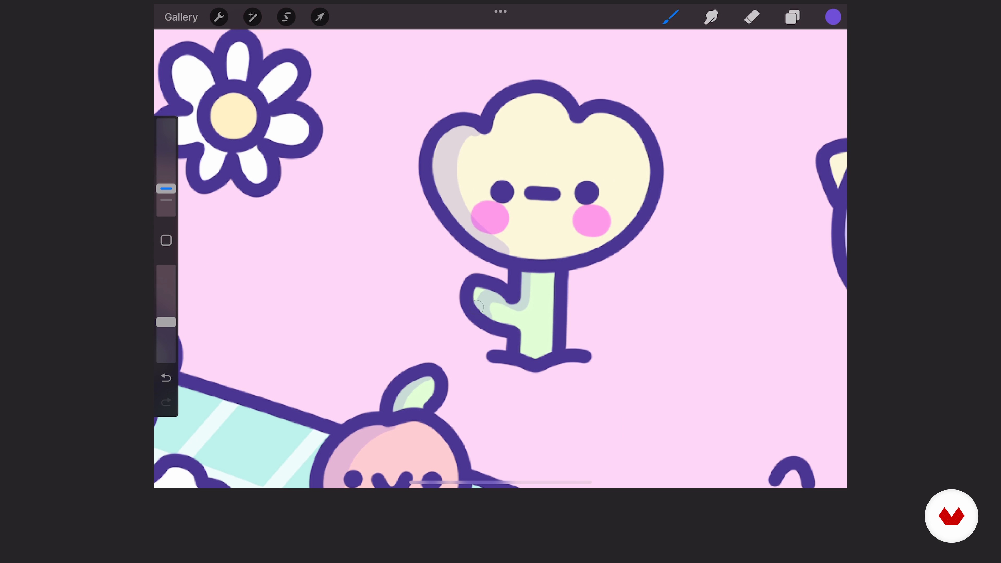
Task: Tap the three-dot menu at top center
Action: pyautogui.click(x=500, y=11)
